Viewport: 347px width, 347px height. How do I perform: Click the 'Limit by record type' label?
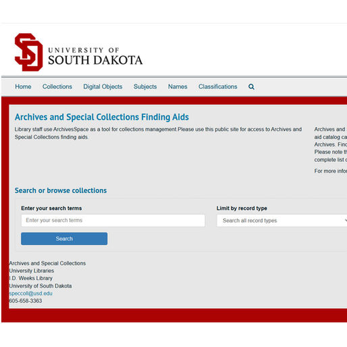pos(242,208)
